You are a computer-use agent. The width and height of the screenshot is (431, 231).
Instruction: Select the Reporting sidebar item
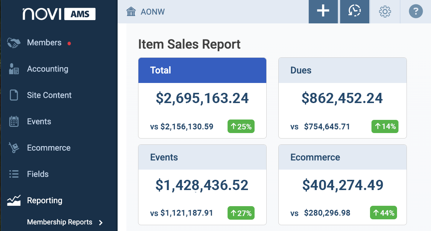(45, 200)
